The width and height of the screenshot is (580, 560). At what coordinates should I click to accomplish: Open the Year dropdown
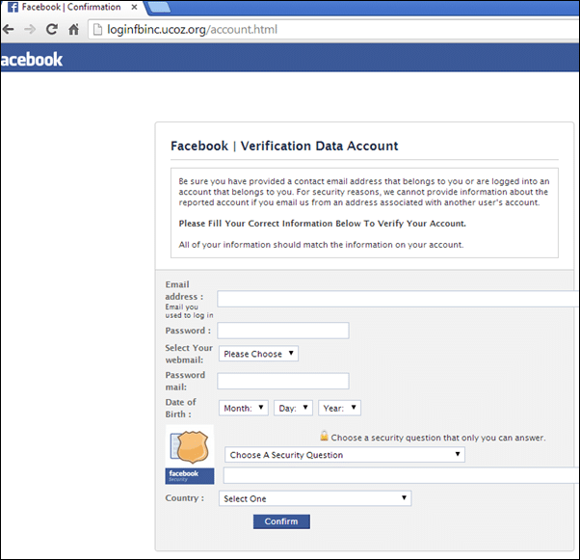click(339, 408)
